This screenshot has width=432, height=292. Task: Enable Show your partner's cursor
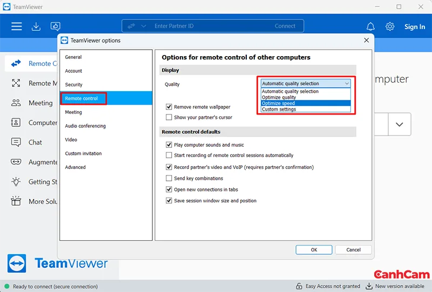pos(169,117)
